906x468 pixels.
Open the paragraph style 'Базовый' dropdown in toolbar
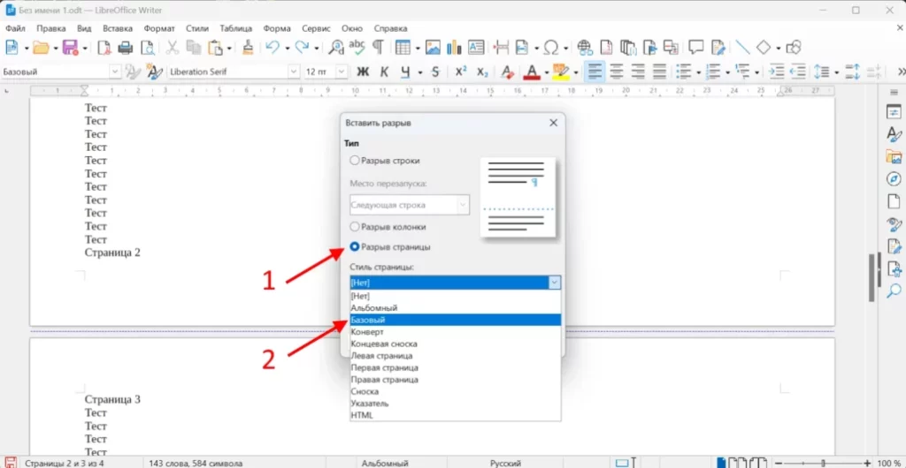(x=115, y=72)
